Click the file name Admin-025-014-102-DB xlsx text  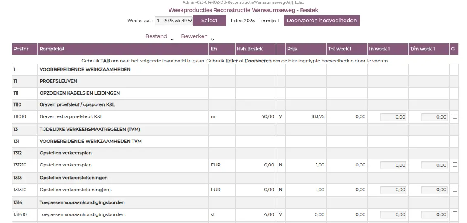point(243,2)
